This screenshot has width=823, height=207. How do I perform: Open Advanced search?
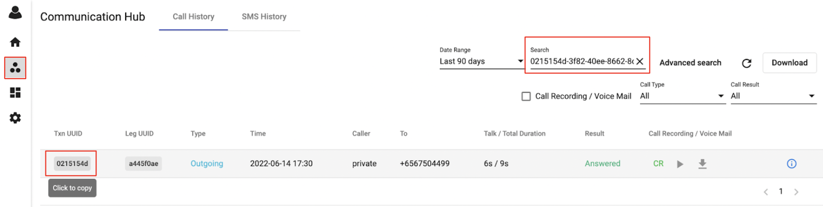coord(690,63)
